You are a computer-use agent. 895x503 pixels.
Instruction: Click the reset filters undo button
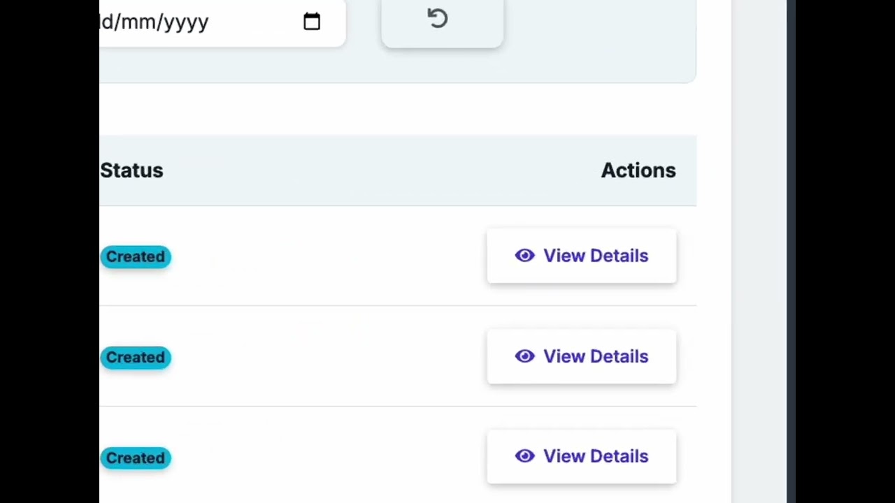coord(442,22)
